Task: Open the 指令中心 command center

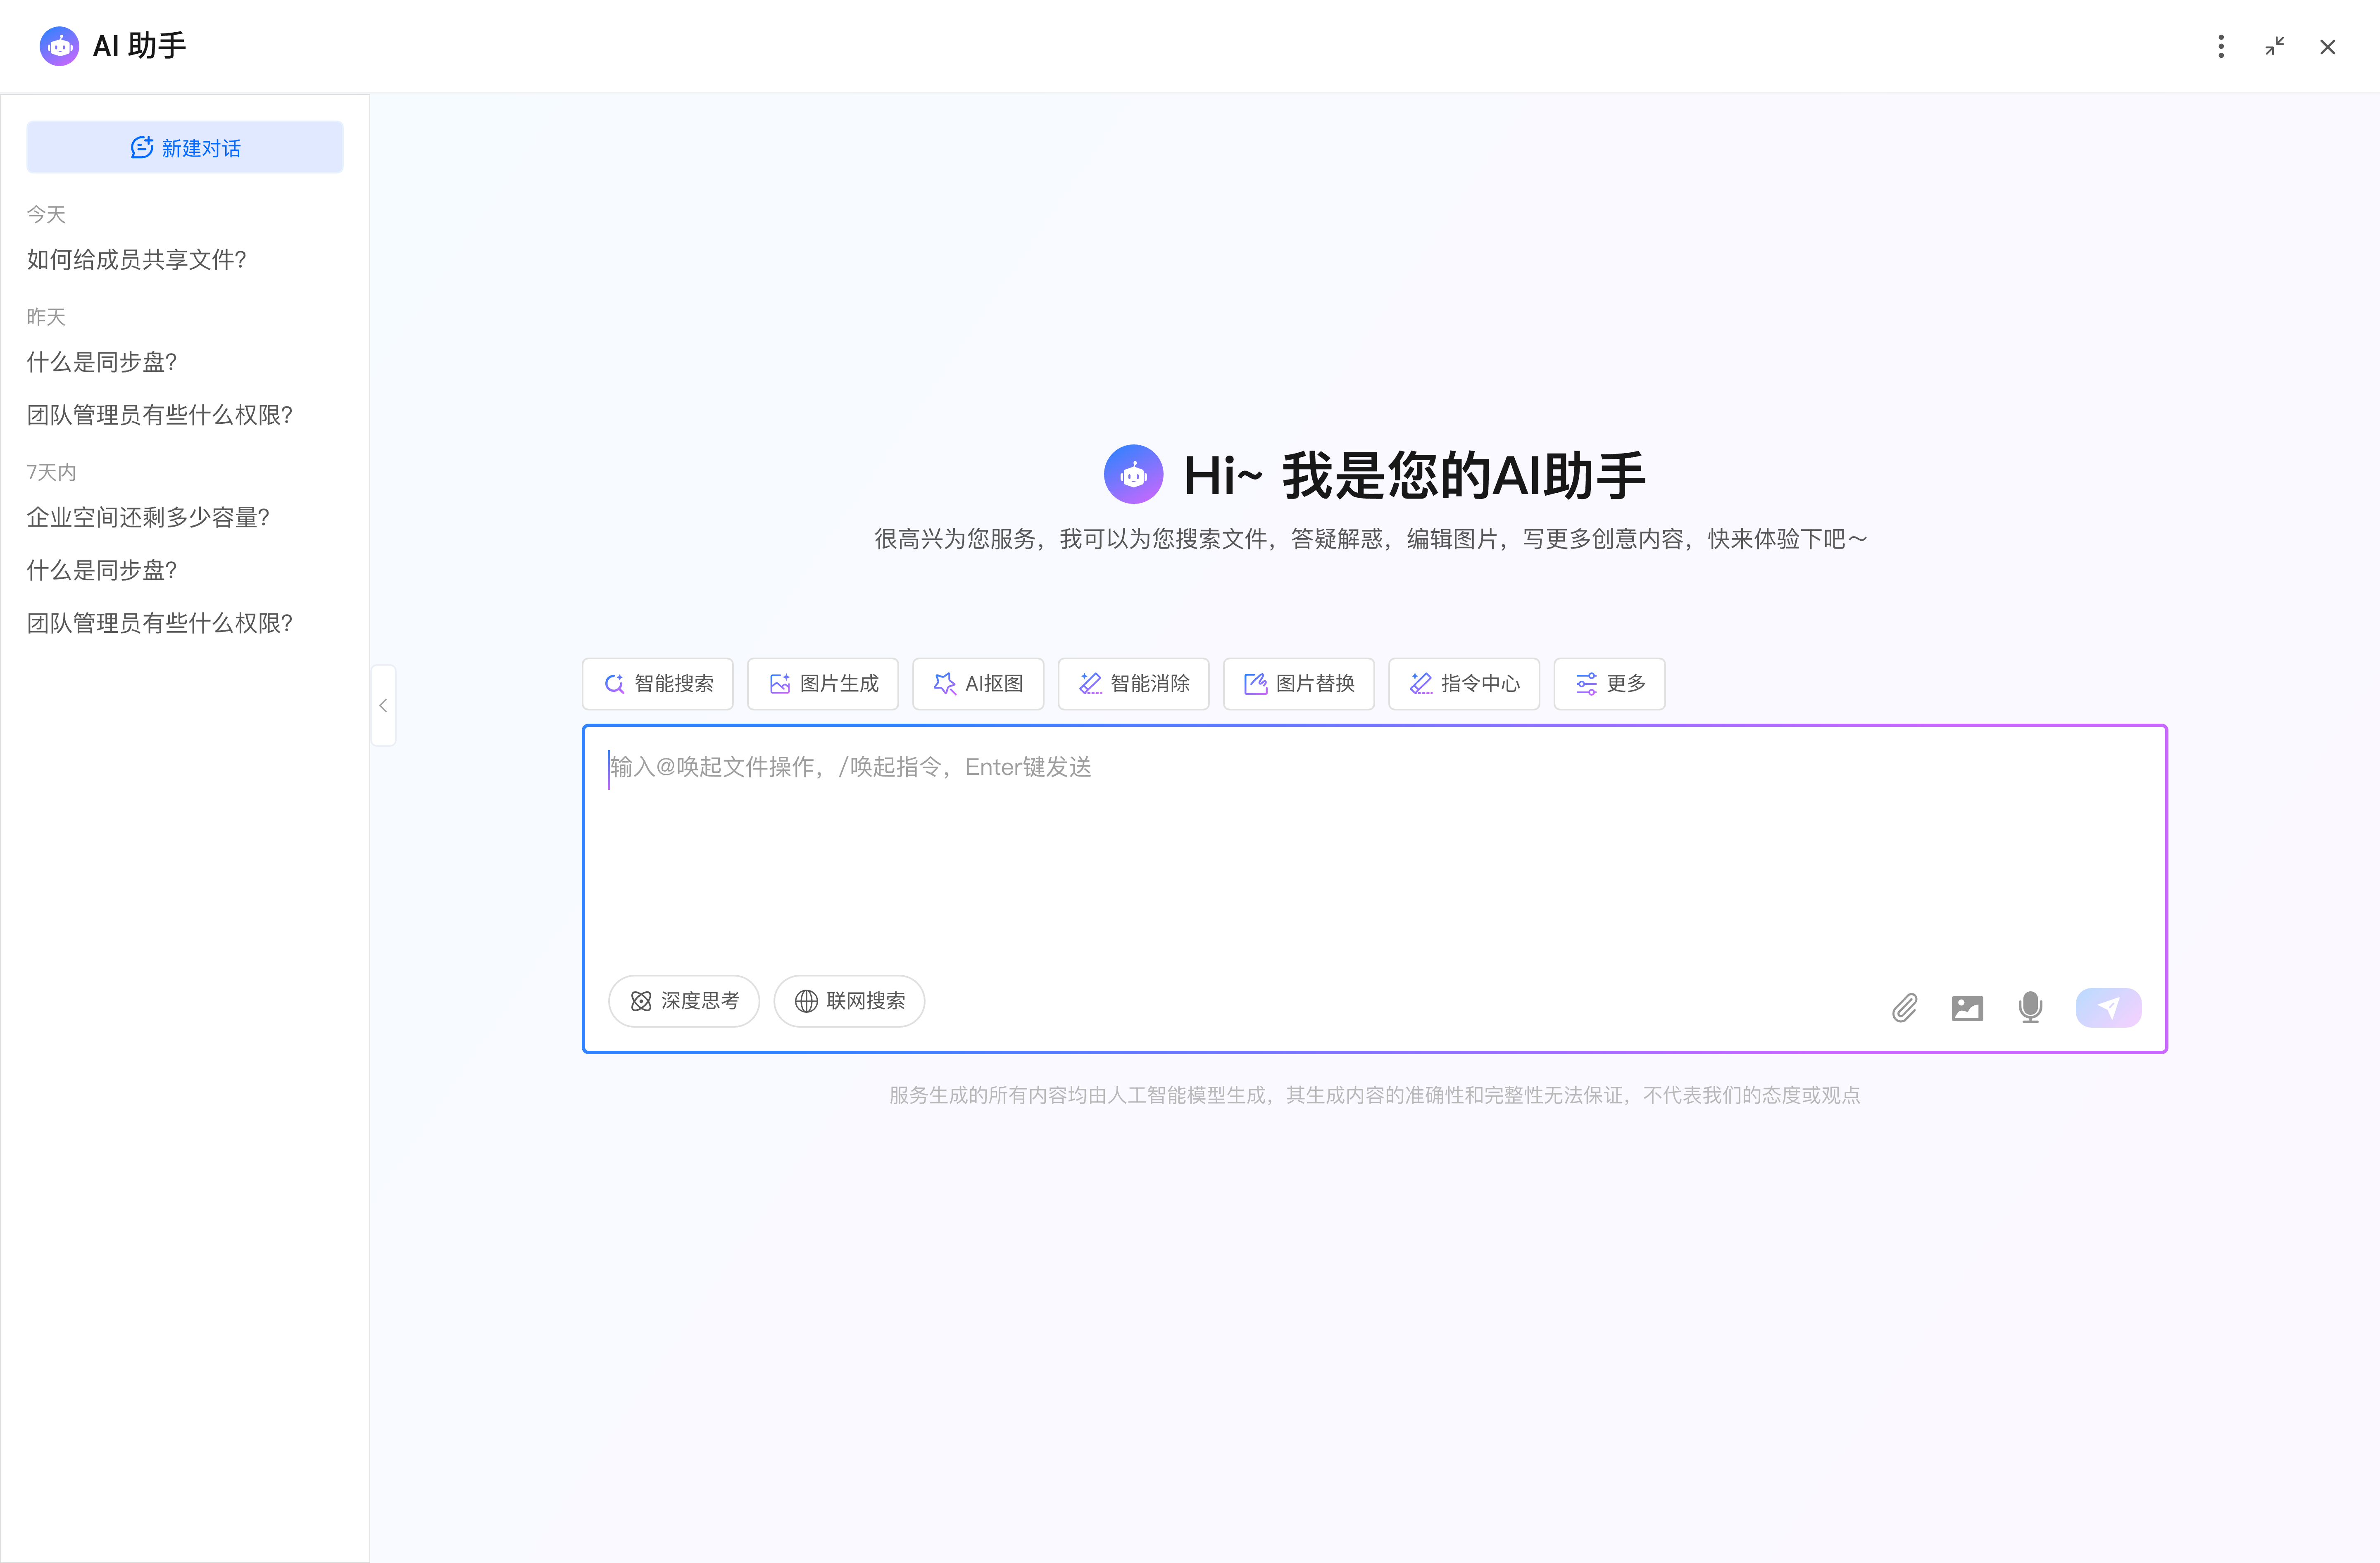Action: pyautogui.click(x=1463, y=684)
